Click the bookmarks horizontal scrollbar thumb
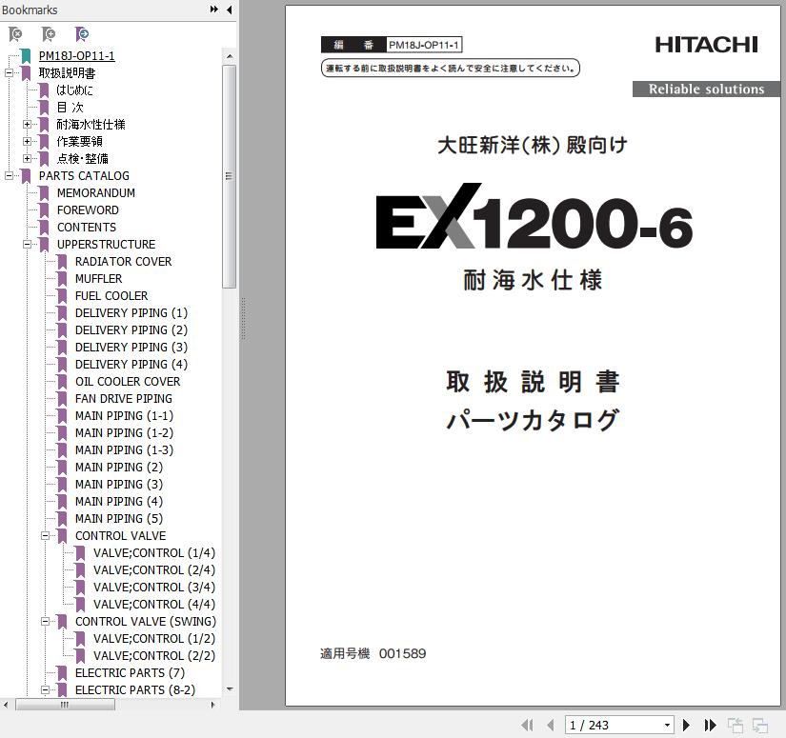This screenshot has width=786, height=738. point(65,705)
